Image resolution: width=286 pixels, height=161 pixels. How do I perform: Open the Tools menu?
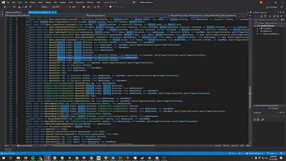(x=71, y=2)
